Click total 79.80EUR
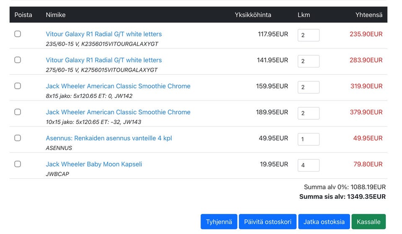The image size is (402, 234). pyautogui.click(x=368, y=164)
